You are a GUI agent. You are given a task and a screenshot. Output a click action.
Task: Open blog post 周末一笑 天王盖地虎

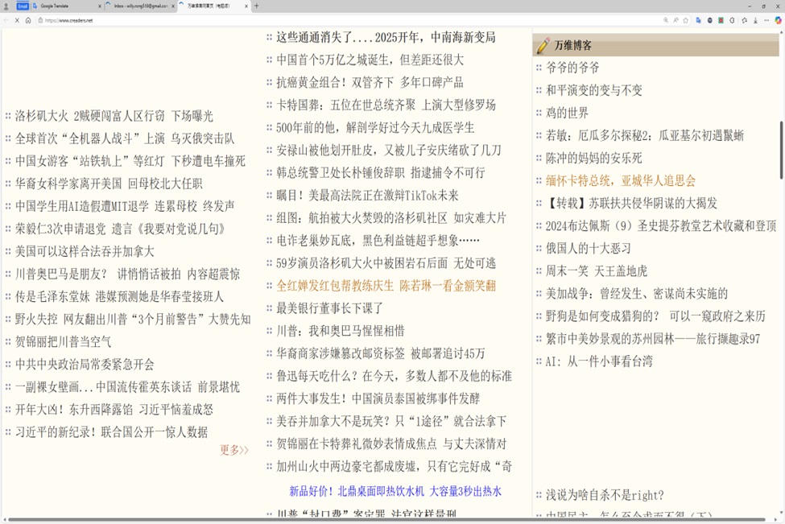[597, 272]
